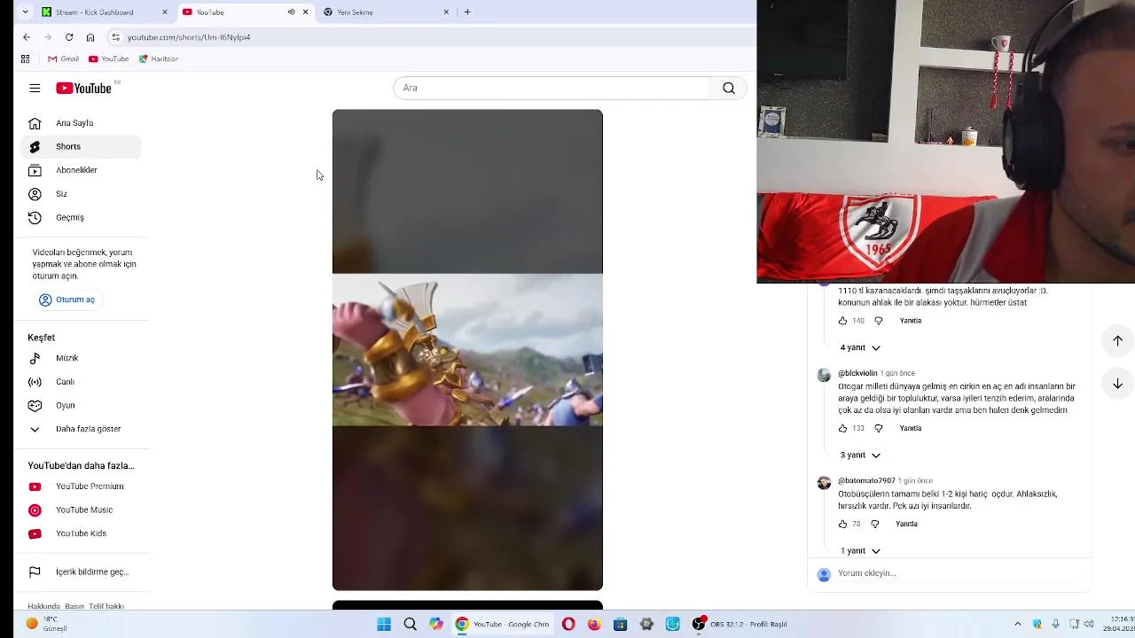Viewport: 1135px width, 638px height.
Task: Expand the 3 yanıt replies
Action: pyautogui.click(x=860, y=455)
